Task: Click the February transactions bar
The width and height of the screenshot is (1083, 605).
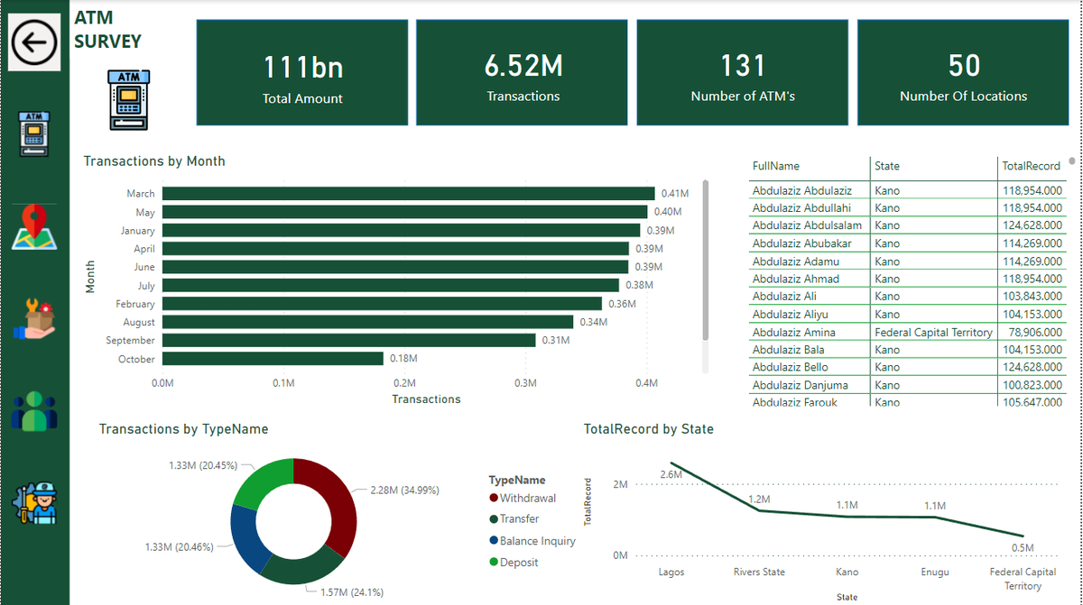Action: pos(383,304)
